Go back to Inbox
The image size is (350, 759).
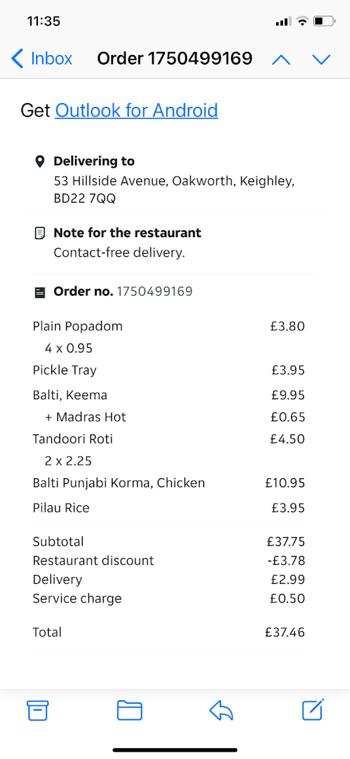[42, 59]
